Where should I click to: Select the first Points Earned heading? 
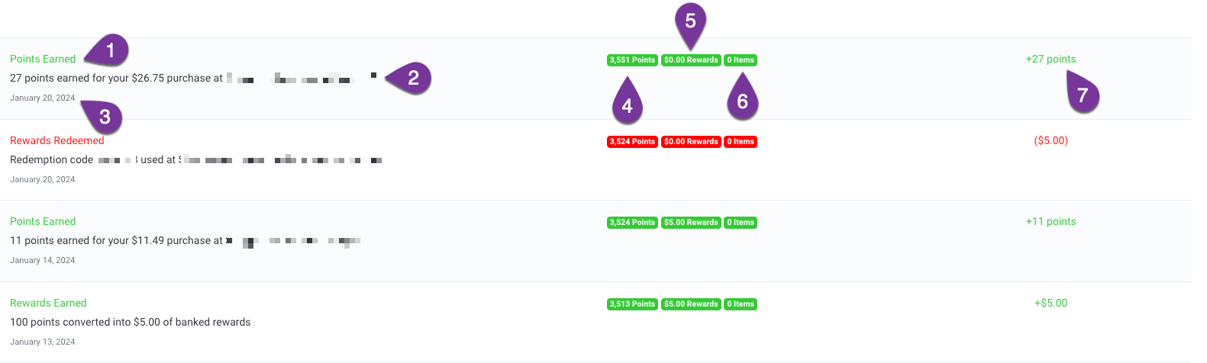[x=43, y=59]
